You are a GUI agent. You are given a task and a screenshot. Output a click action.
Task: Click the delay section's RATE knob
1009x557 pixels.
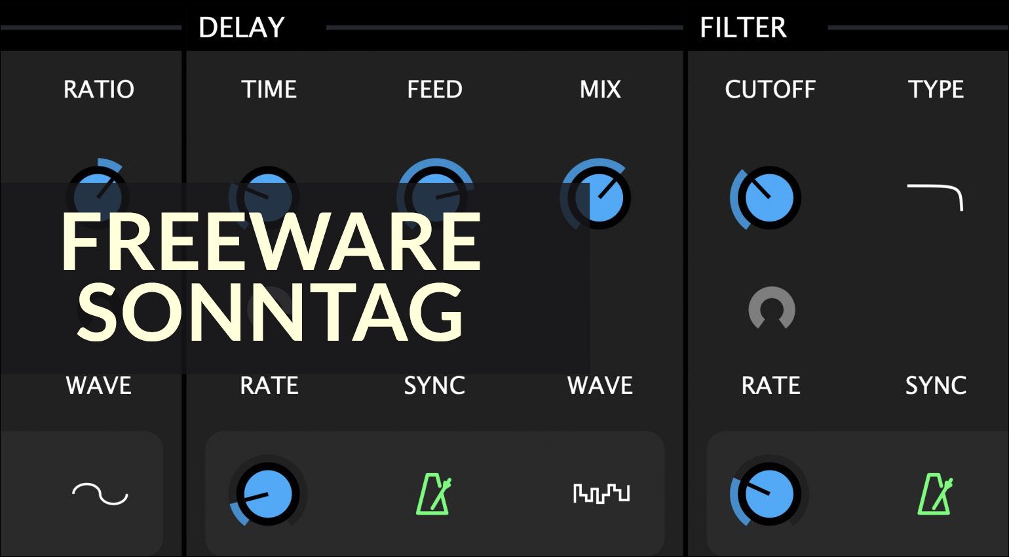267,493
